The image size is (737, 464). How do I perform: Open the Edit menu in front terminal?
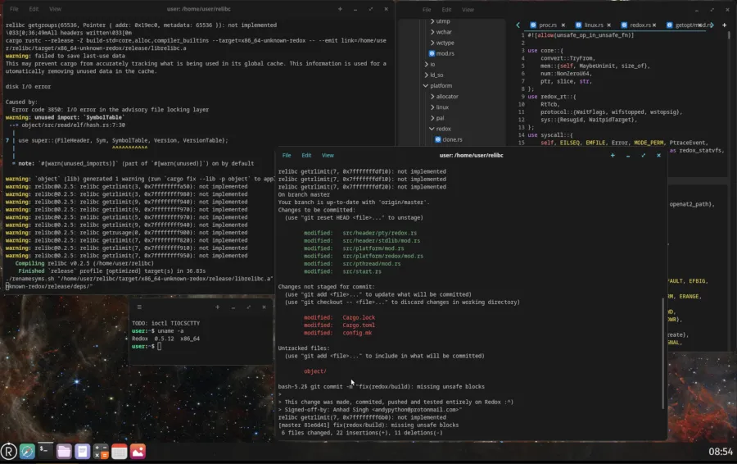pos(306,155)
